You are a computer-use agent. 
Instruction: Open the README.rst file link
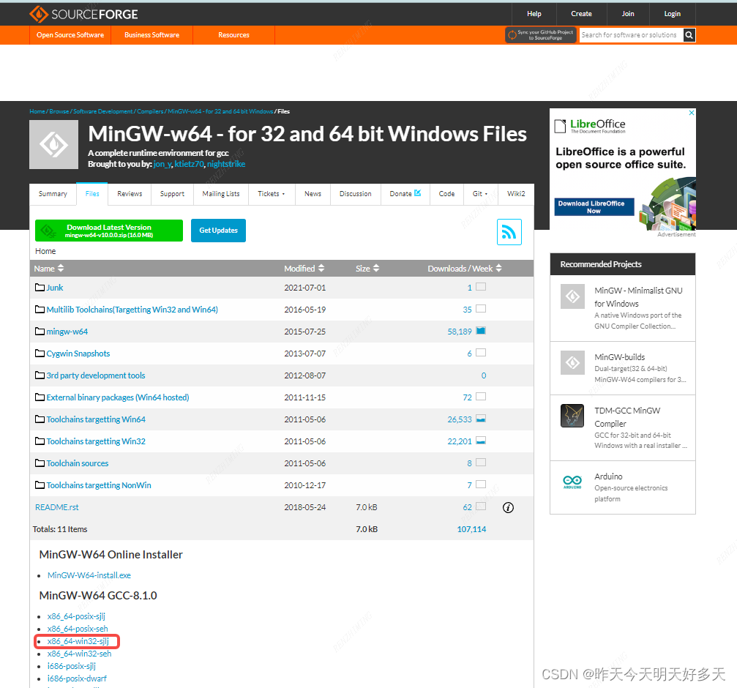pyautogui.click(x=57, y=507)
